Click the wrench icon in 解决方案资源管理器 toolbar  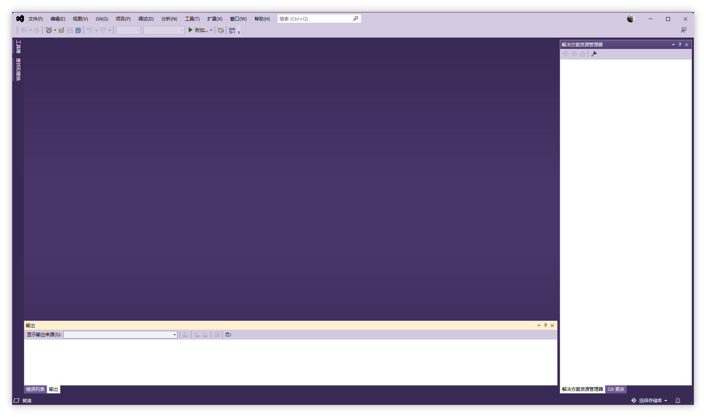click(x=594, y=54)
